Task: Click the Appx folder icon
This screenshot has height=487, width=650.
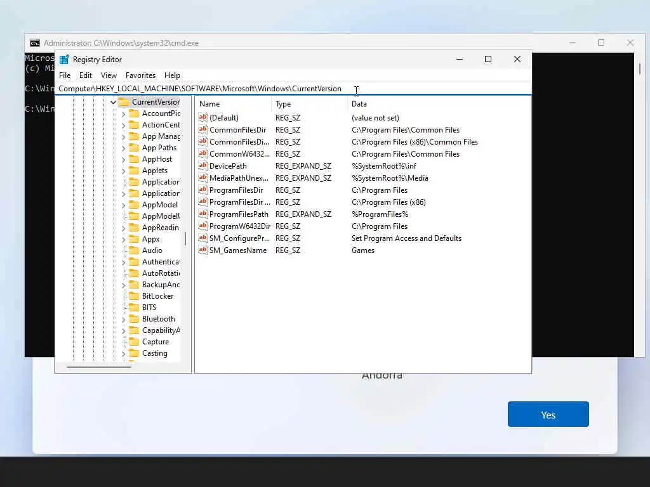Action: coord(134,239)
